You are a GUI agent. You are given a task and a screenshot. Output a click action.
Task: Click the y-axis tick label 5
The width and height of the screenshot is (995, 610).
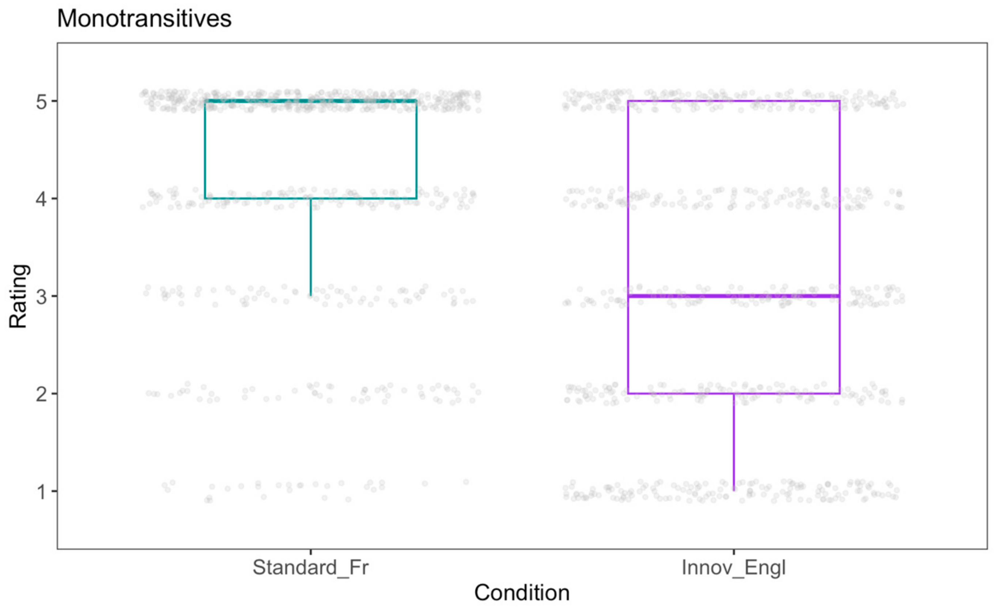click(42, 101)
